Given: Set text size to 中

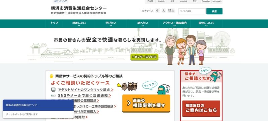Looking at the screenshot, I should tap(158, 11).
